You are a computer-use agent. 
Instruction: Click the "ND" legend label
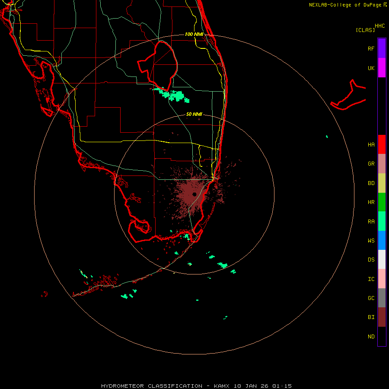coord(371,337)
